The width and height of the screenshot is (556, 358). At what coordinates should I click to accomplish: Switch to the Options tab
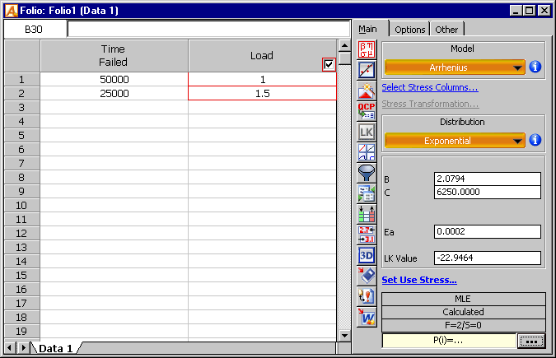point(409,30)
